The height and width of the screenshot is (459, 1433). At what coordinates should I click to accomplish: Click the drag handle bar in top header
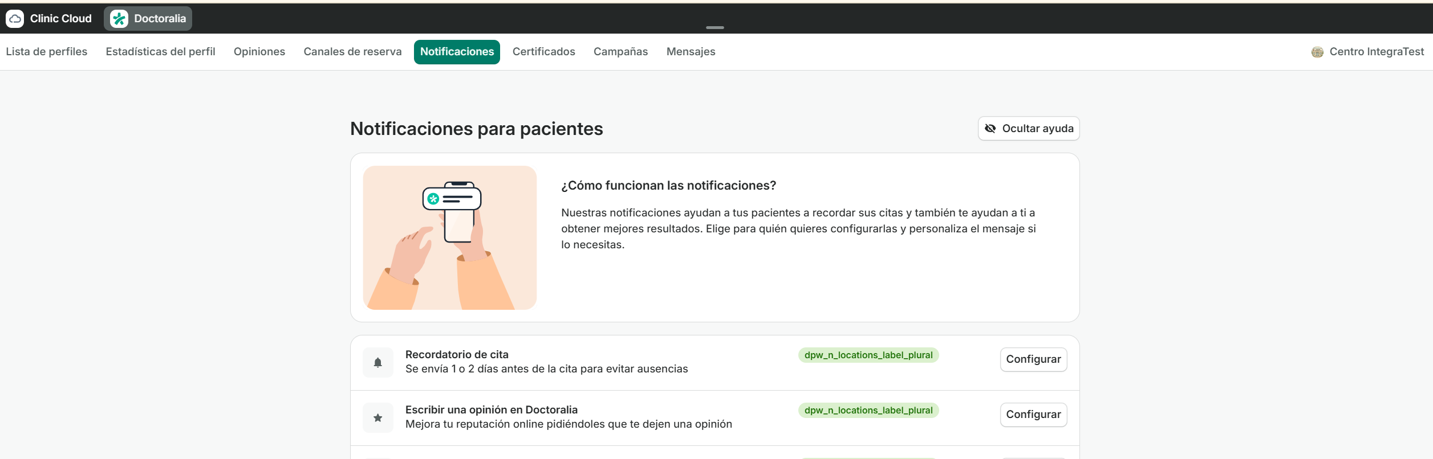(715, 27)
